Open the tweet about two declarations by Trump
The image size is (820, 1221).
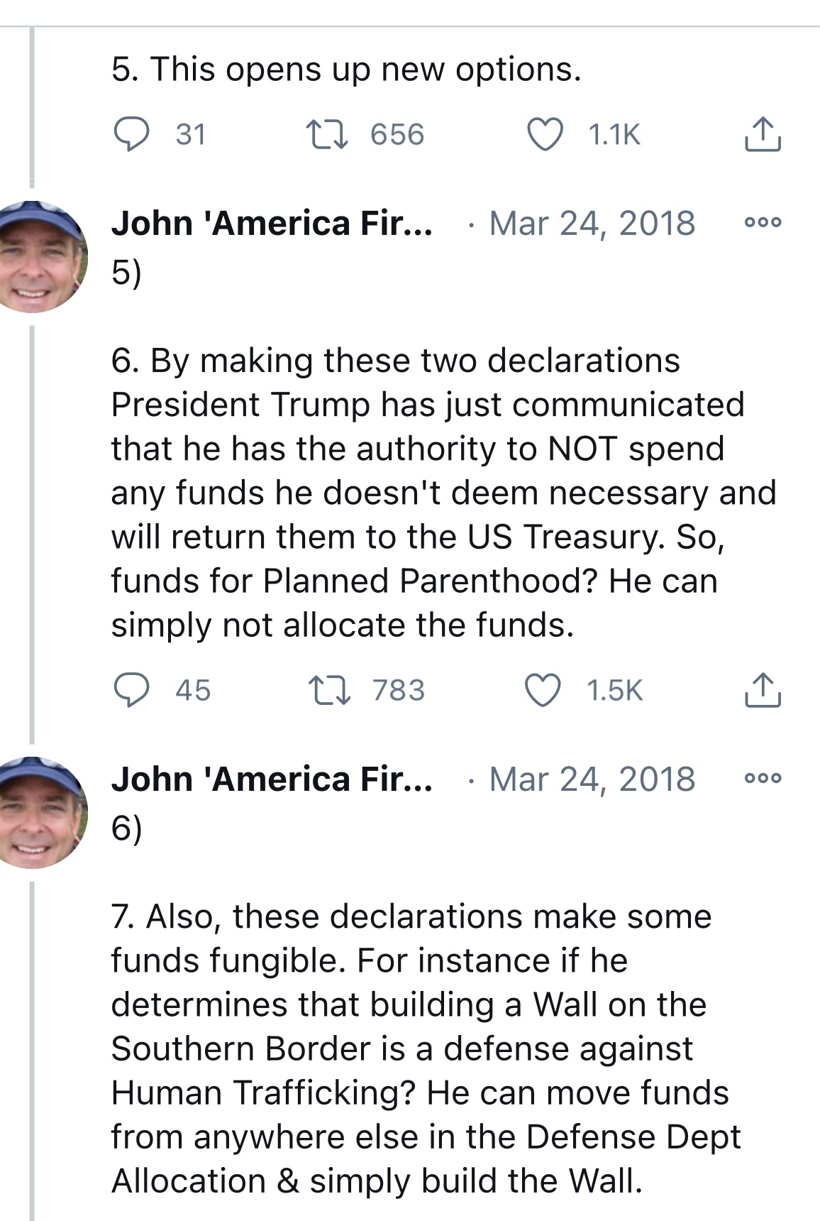click(443, 493)
